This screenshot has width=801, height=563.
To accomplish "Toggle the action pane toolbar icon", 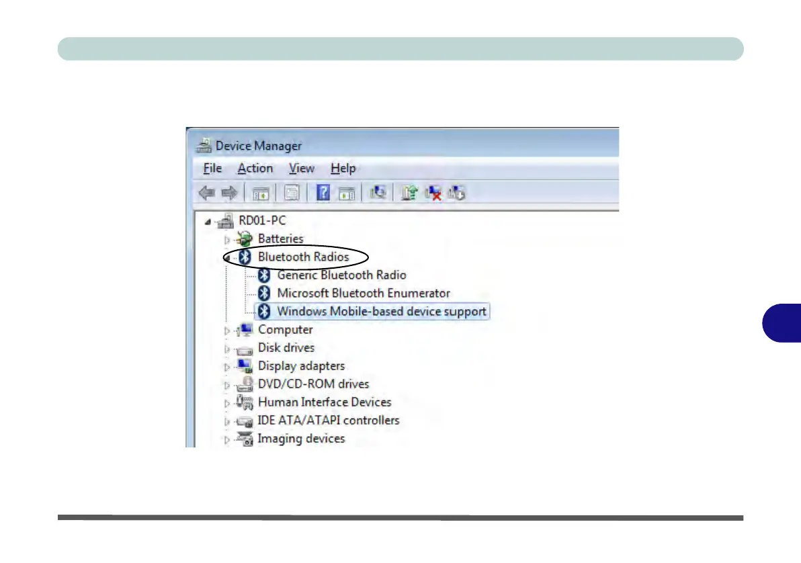I will coord(347,193).
